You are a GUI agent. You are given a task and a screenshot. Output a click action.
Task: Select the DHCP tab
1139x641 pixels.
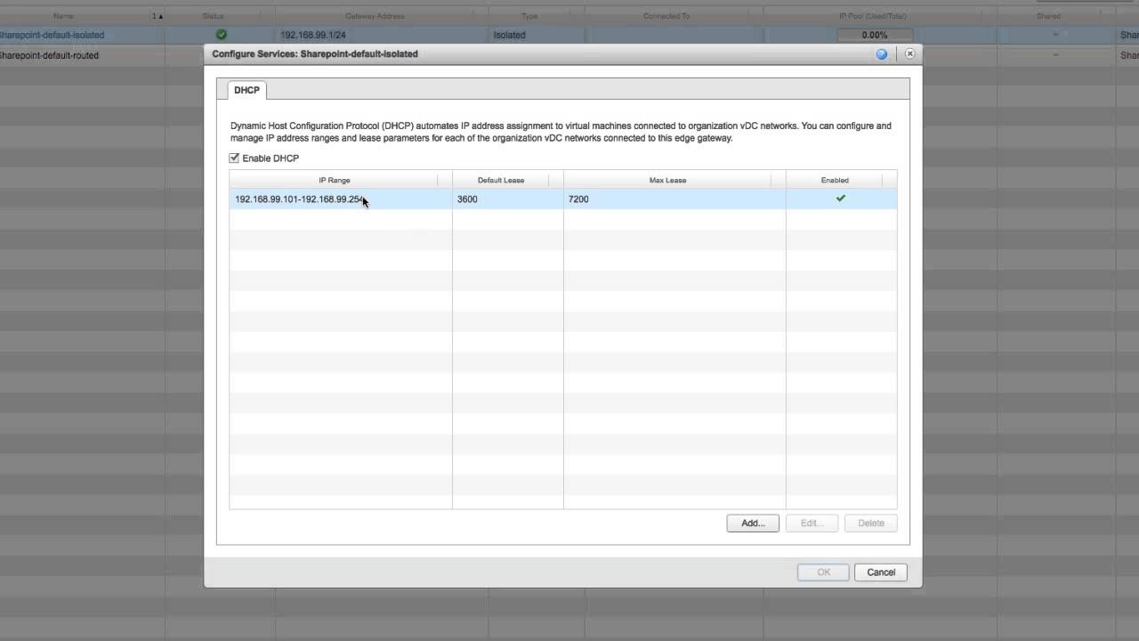coord(246,90)
